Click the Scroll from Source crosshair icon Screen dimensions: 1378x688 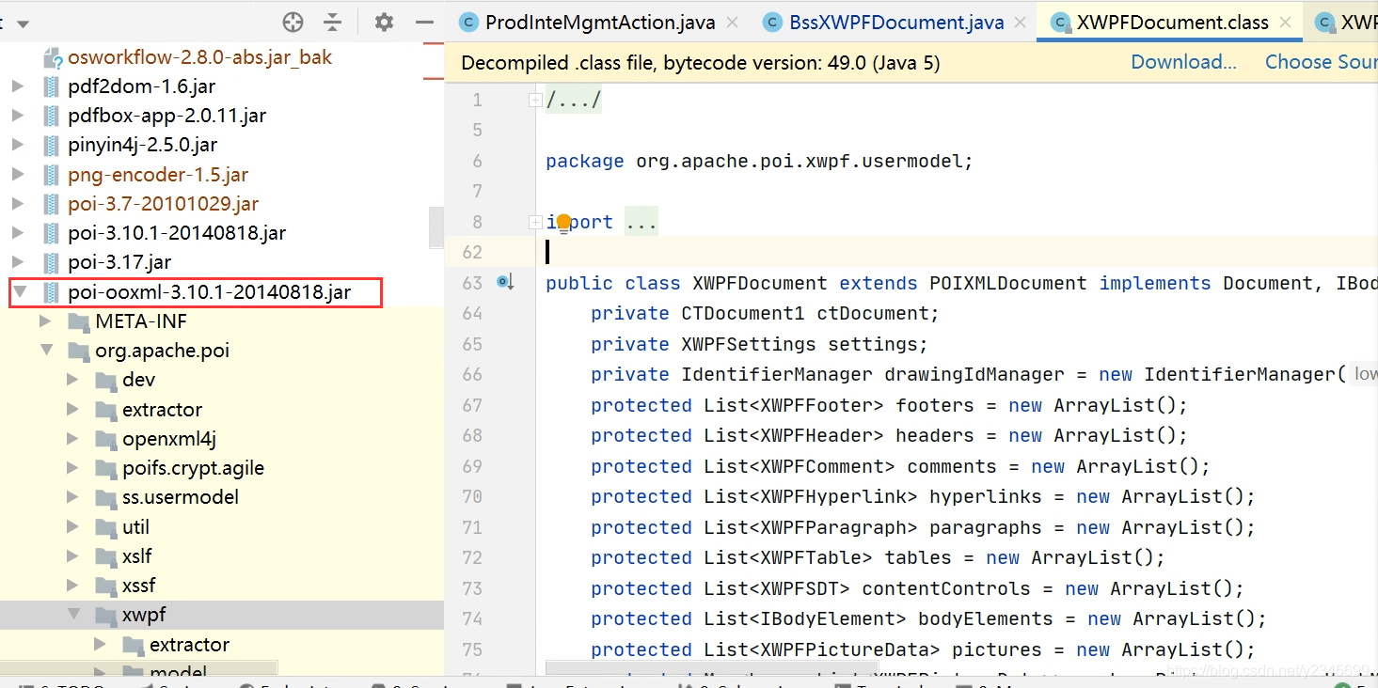(293, 21)
